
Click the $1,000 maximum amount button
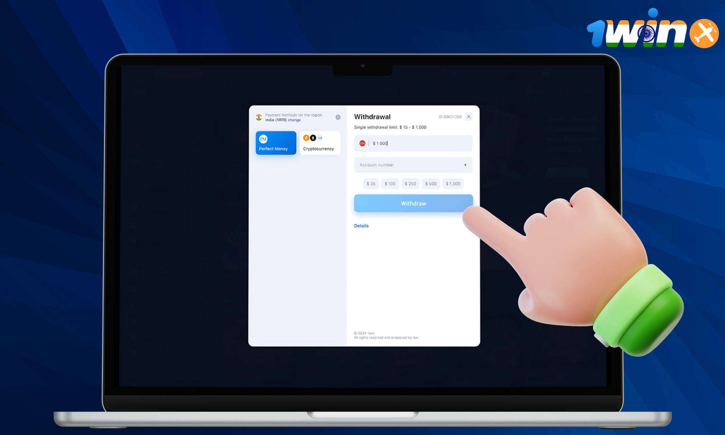452,183
